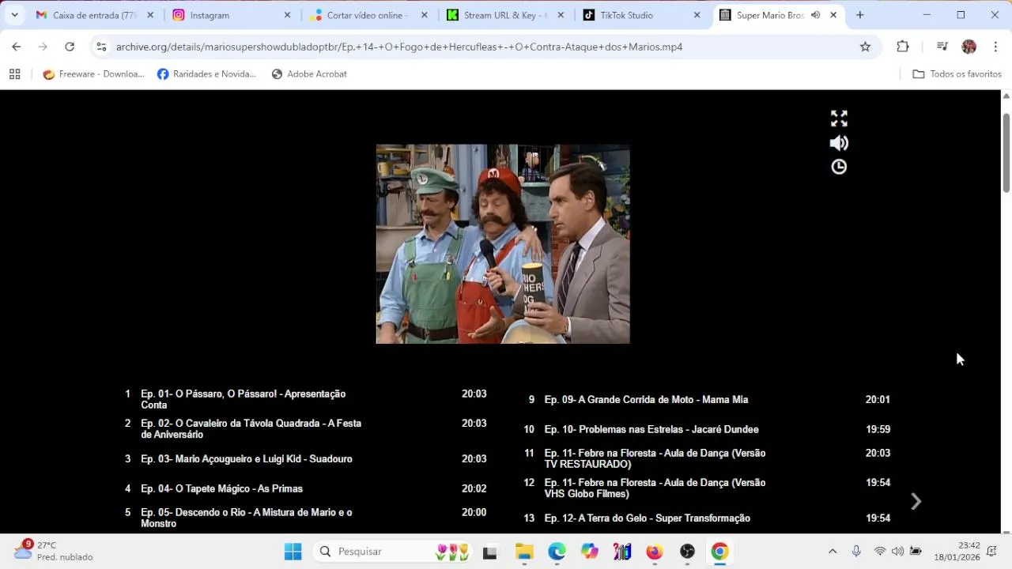This screenshot has height=569, width=1012.
Task: Enter fullscreen with the player expand icon
Action: tap(839, 119)
